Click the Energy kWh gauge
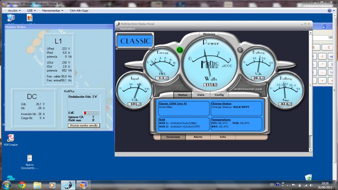The width and height of the screenshot is (338, 190). pos(162,64)
